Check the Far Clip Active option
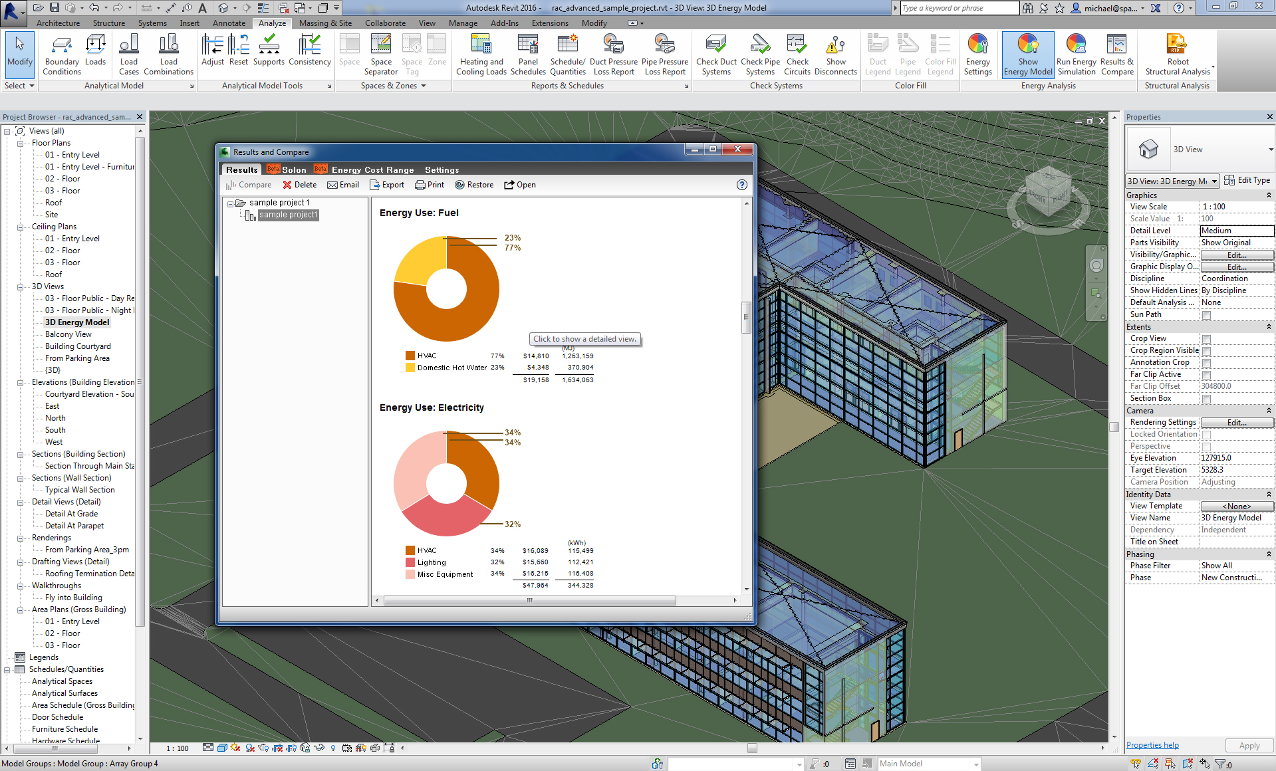 tap(1206, 375)
